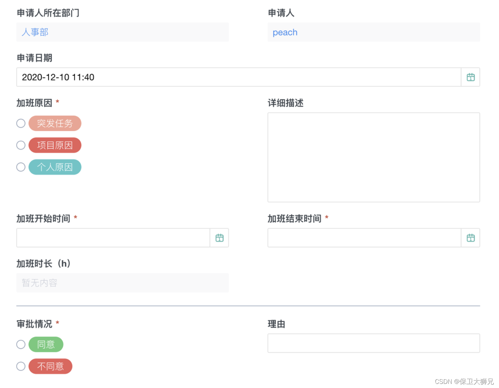Click the 个人原因 teal tag
This screenshot has width=499, height=388.
point(55,167)
